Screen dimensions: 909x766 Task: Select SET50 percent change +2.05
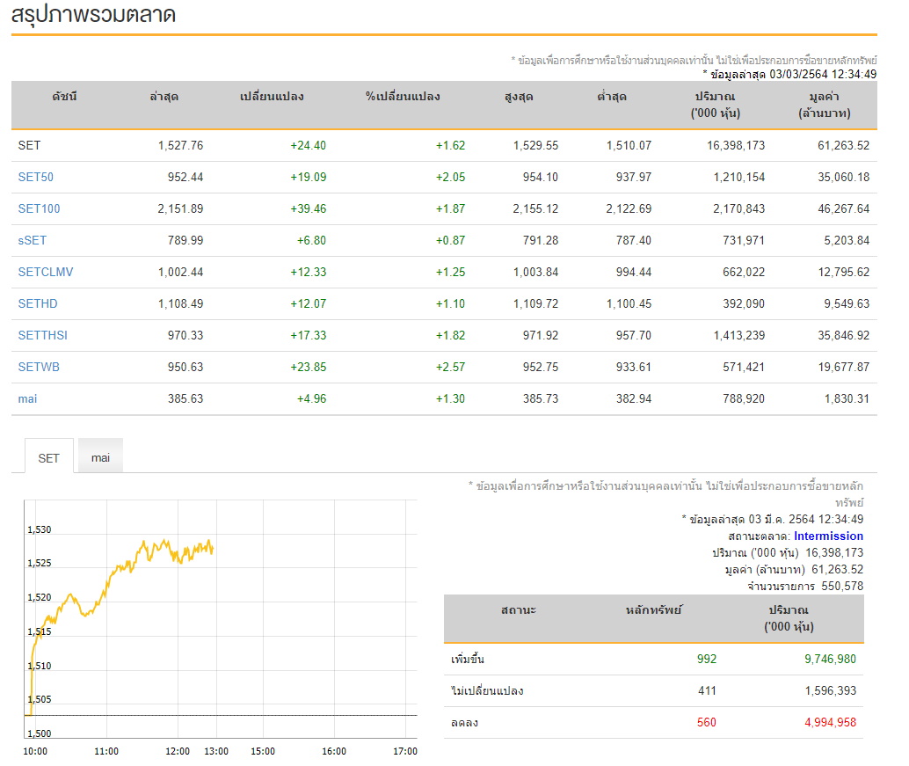coord(450,177)
